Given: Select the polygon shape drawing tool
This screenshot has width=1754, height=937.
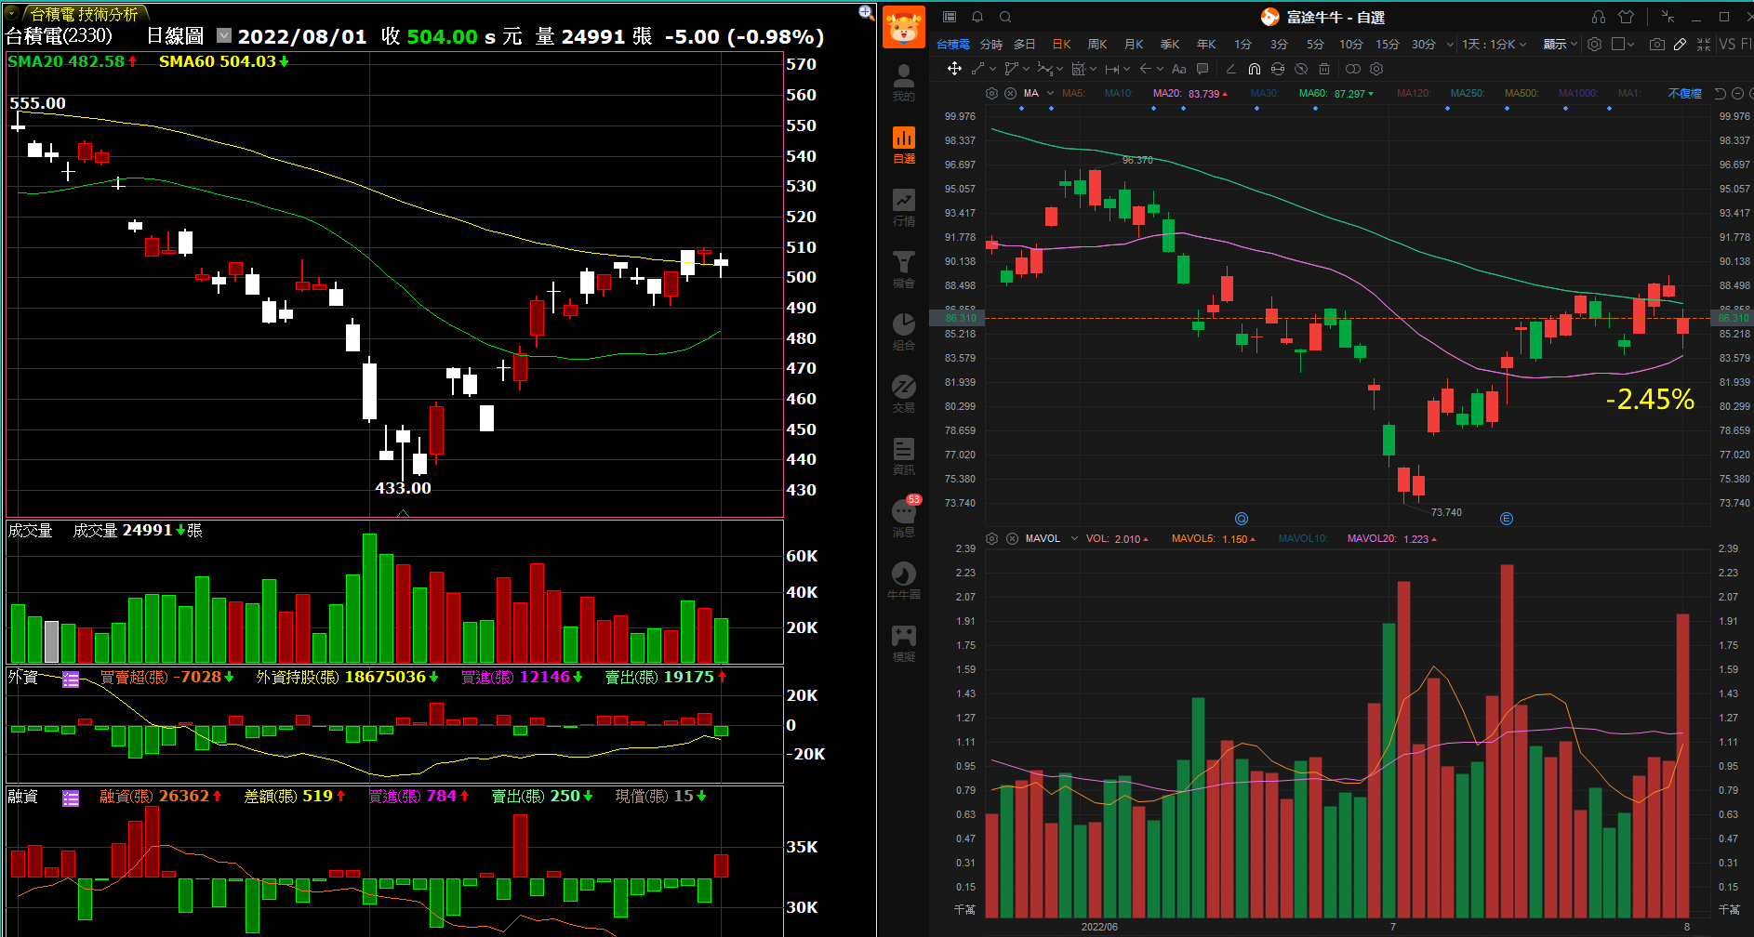Looking at the screenshot, I should click(1011, 69).
